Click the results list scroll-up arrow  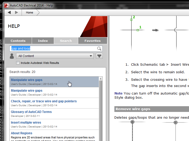coord(101,79)
